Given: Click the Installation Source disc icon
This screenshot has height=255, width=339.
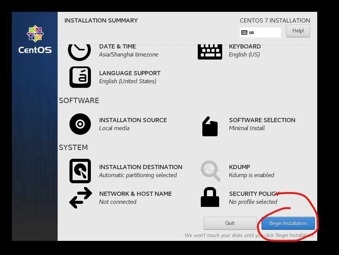Looking at the screenshot, I should tap(80, 124).
